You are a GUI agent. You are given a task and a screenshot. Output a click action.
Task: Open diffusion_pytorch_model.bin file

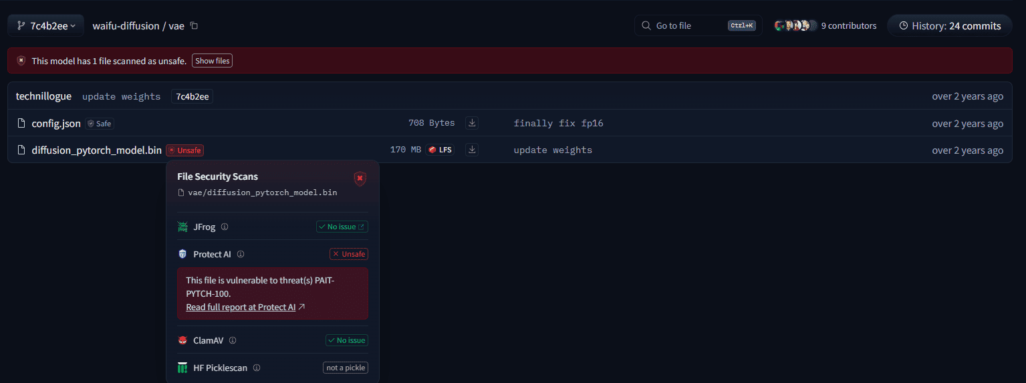[96, 150]
